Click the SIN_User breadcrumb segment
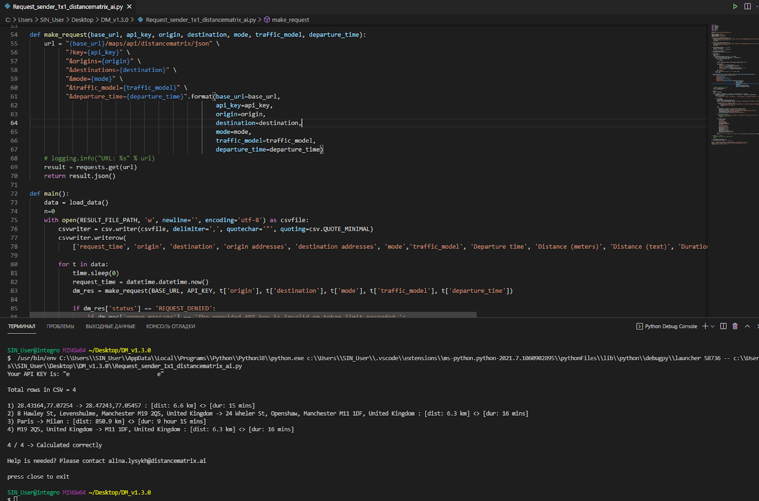The width and height of the screenshot is (759, 501). pyautogui.click(x=52, y=20)
